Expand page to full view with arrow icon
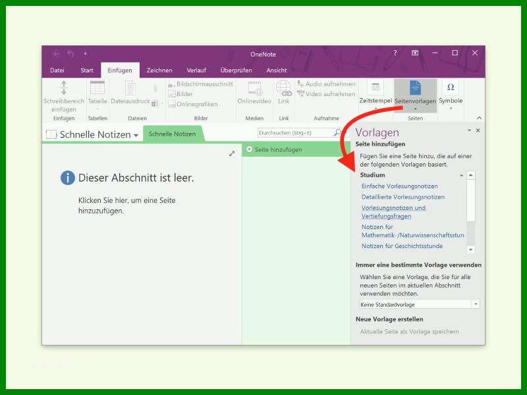 pos(232,153)
